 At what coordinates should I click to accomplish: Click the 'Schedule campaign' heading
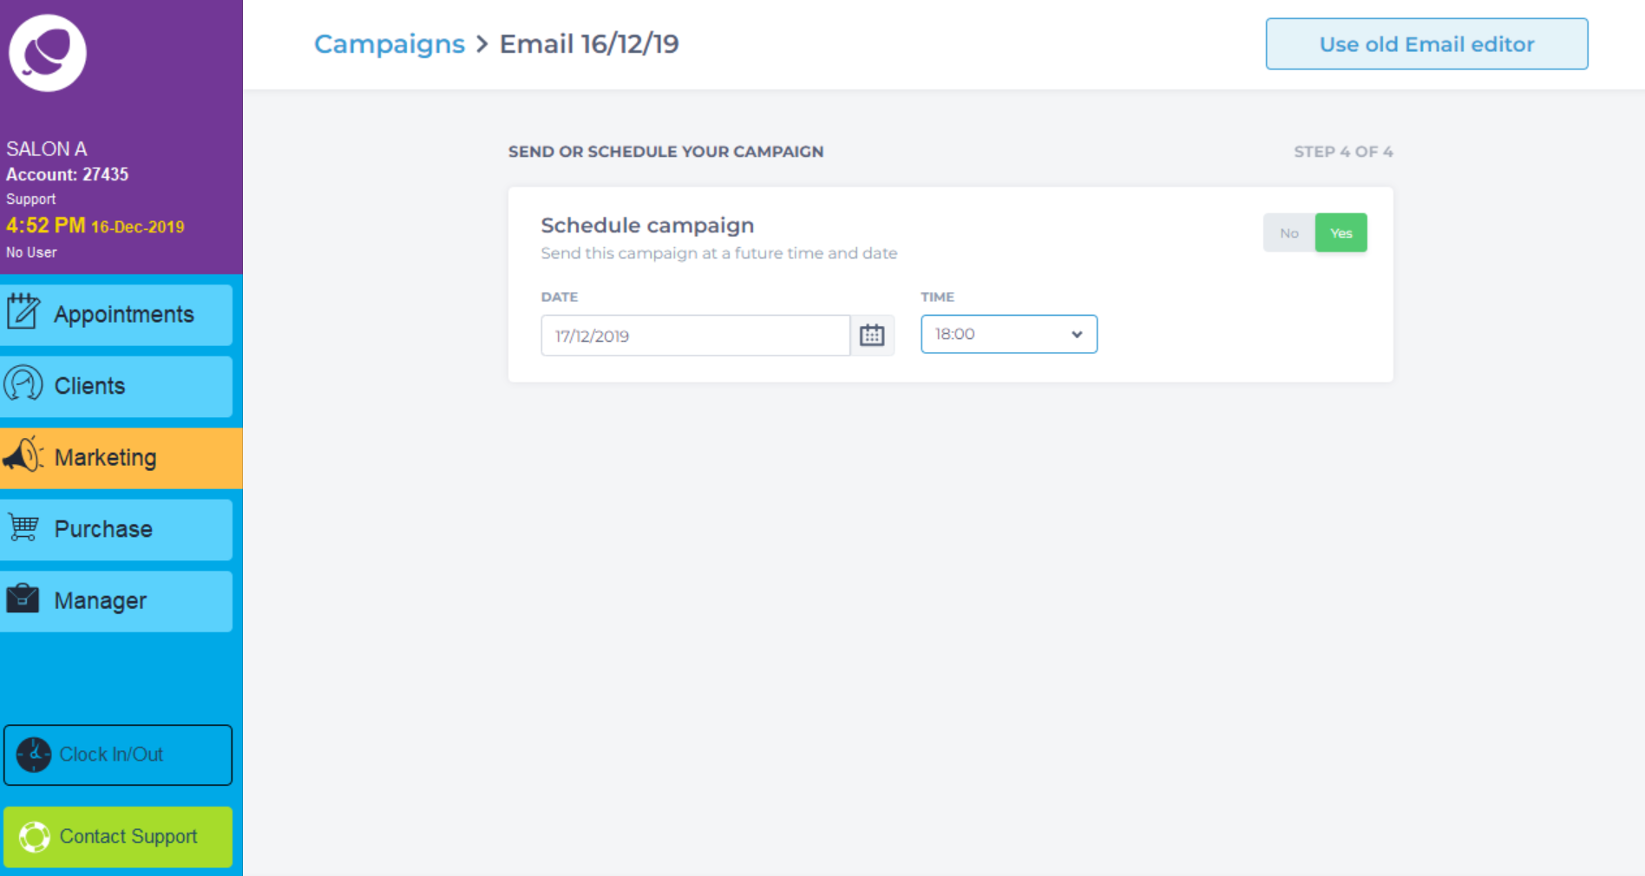[x=647, y=226]
